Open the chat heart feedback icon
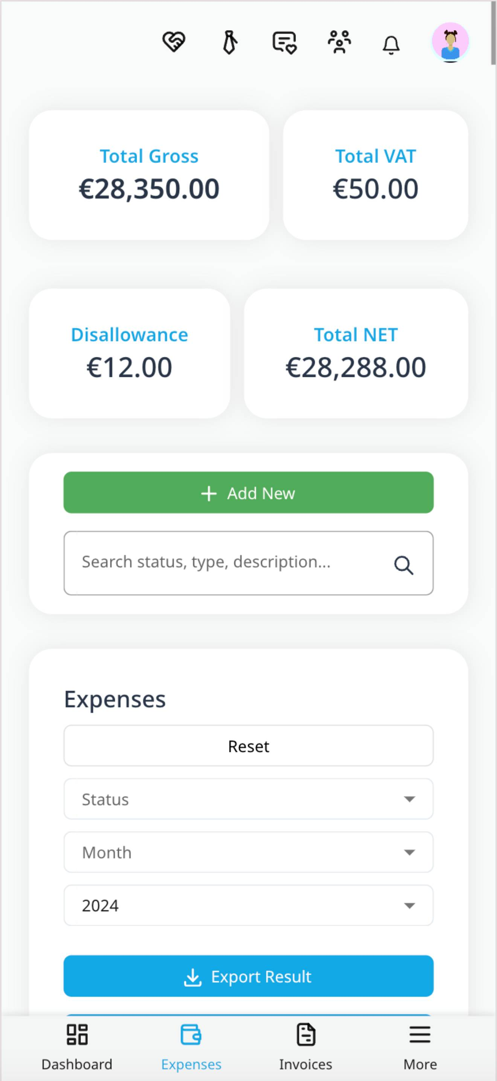Screen dimensions: 497x1081 [285, 42]
